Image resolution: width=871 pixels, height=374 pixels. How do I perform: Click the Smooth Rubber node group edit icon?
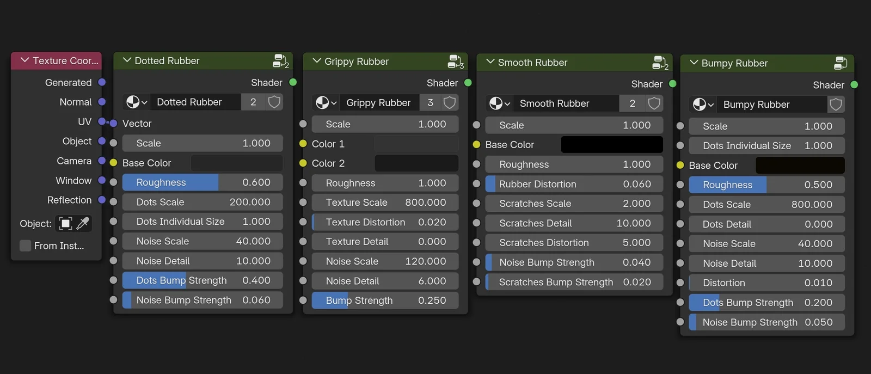click(660, 63)
